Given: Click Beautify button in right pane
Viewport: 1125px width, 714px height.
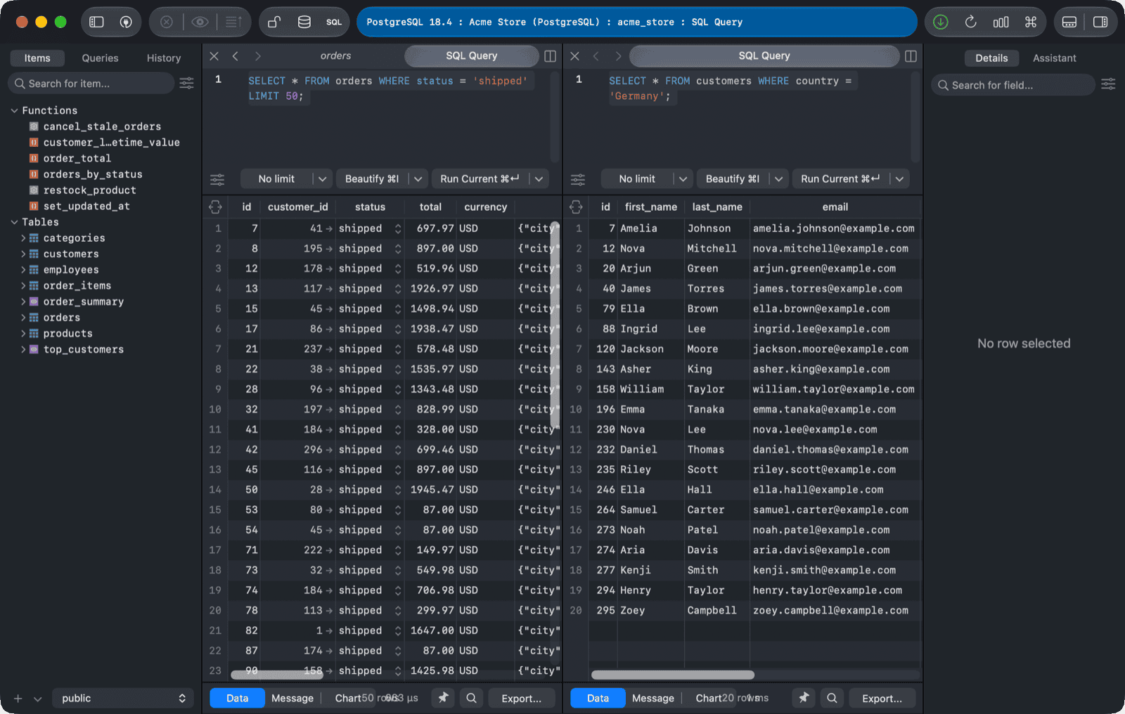Looking at the screenshot, I should coord(732,179).
